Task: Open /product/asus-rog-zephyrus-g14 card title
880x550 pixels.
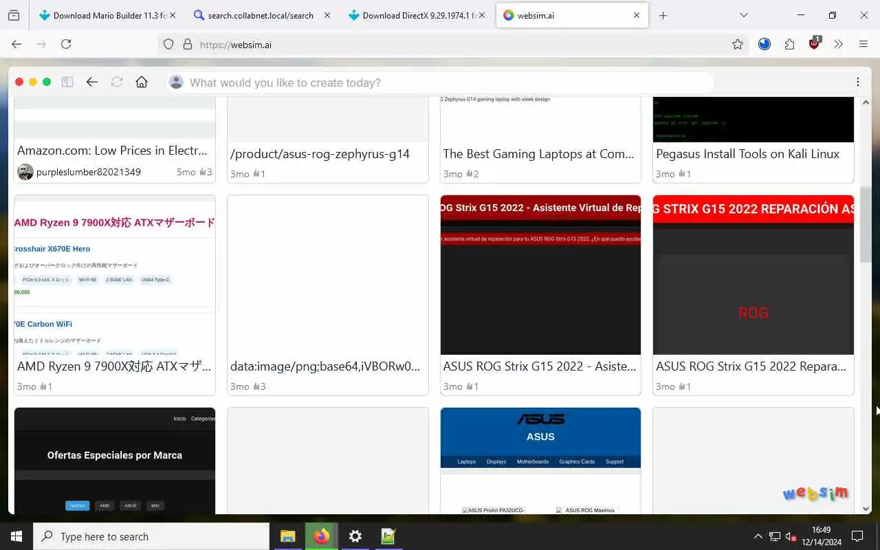Action: coord(320,154)
